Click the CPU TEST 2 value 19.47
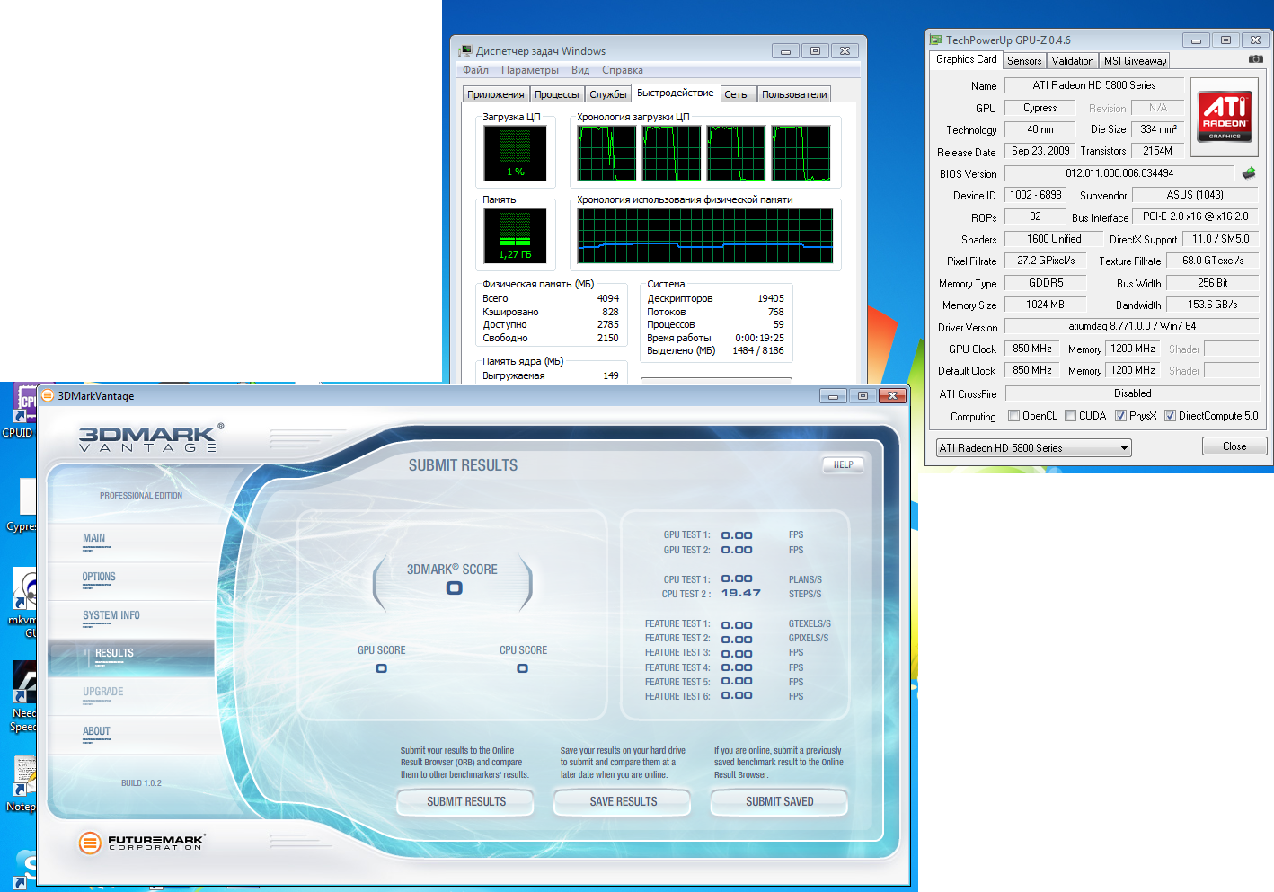 [x=740, y=593]
